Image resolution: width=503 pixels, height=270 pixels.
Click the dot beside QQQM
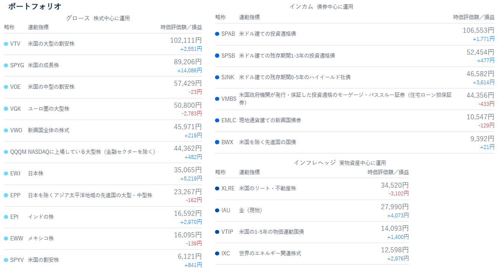point(6,152)
